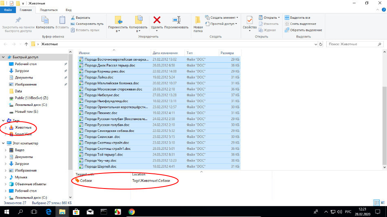Click Скопировать путь button
This screenshot has width=387, height=217.
[x=87, y=24]
